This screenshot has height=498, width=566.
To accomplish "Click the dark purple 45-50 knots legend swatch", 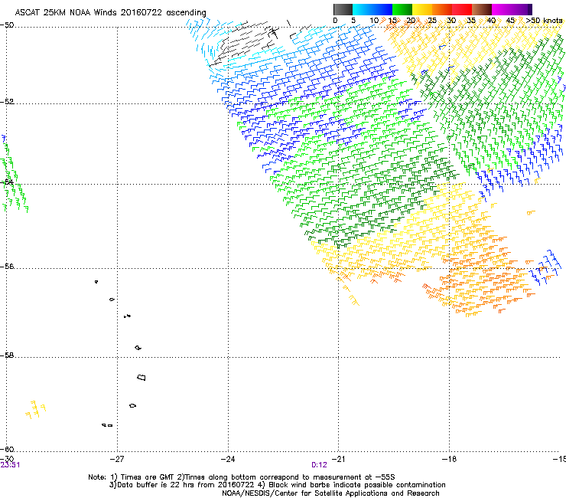I will (x=522, y=9).
